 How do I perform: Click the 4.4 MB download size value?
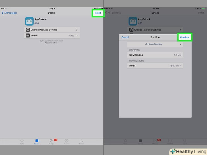177,55
